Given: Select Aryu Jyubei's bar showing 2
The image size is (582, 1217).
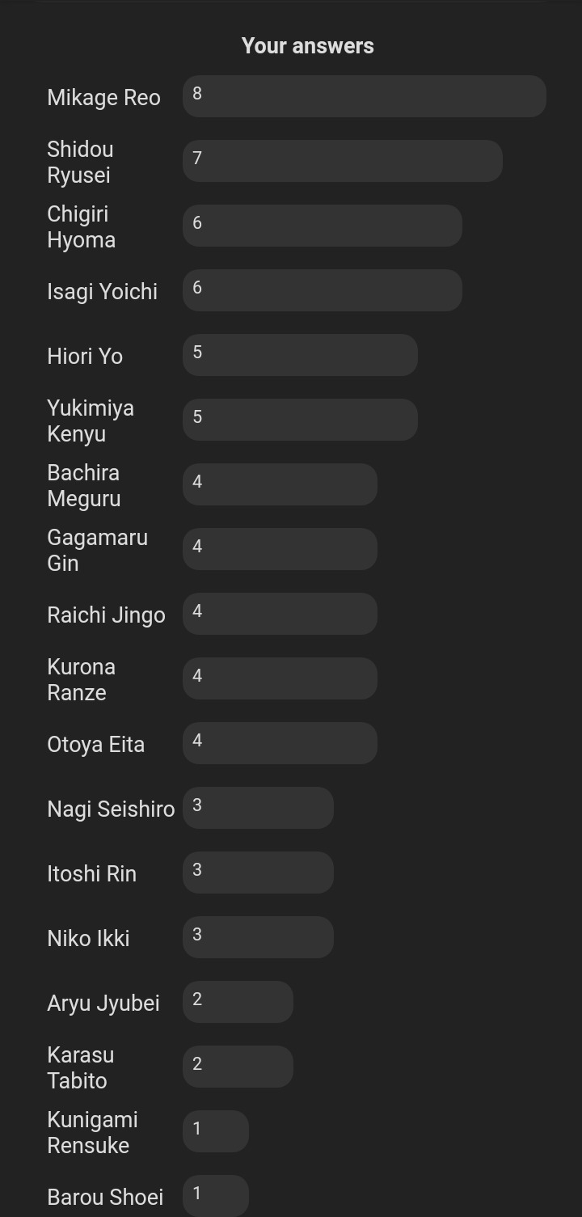Looking at the screenshot, I should (x=238, y=1002).
